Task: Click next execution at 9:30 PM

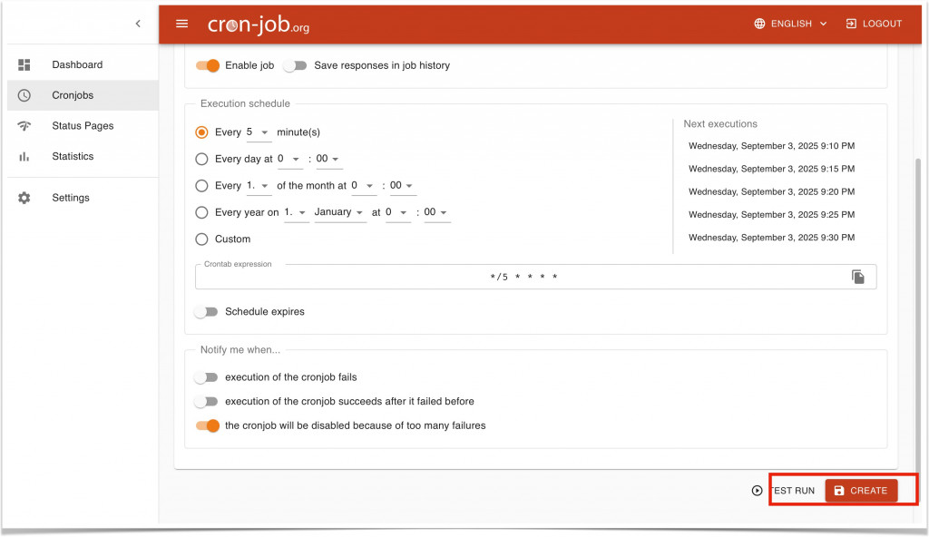Action: point(771,238)
